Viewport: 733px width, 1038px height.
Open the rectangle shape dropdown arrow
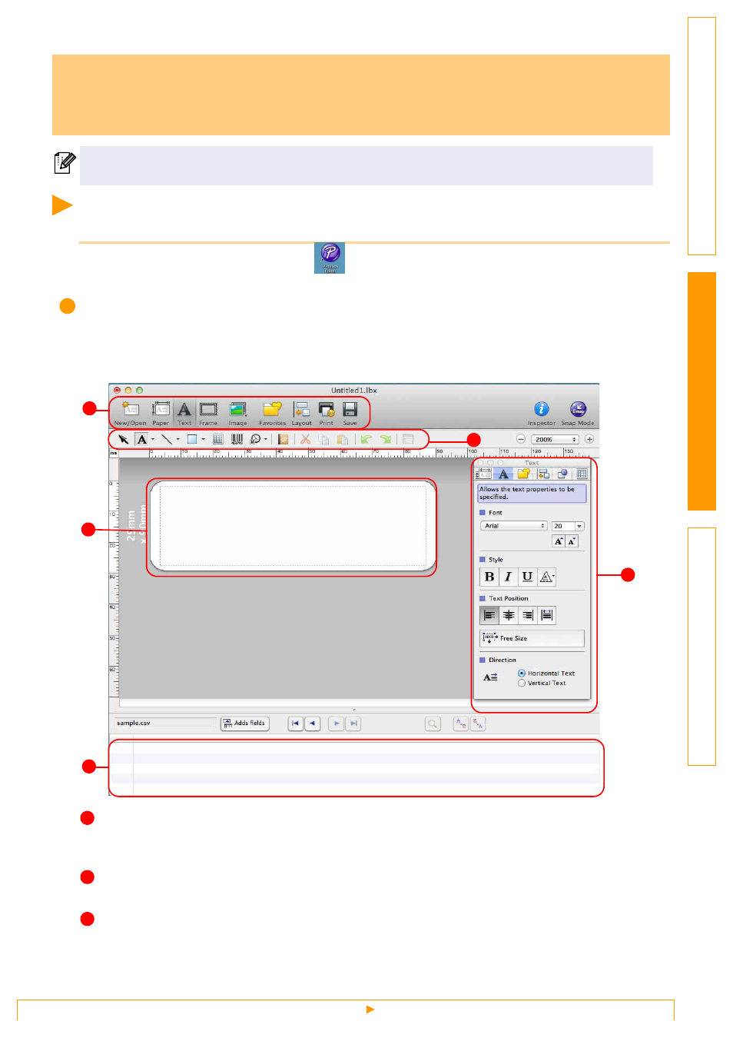point(204,439)
